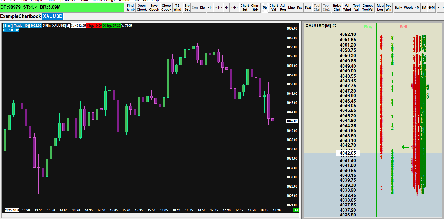Select the Ptr pointer tool
Screen dimensions: 444x219
tap(265, 8)
